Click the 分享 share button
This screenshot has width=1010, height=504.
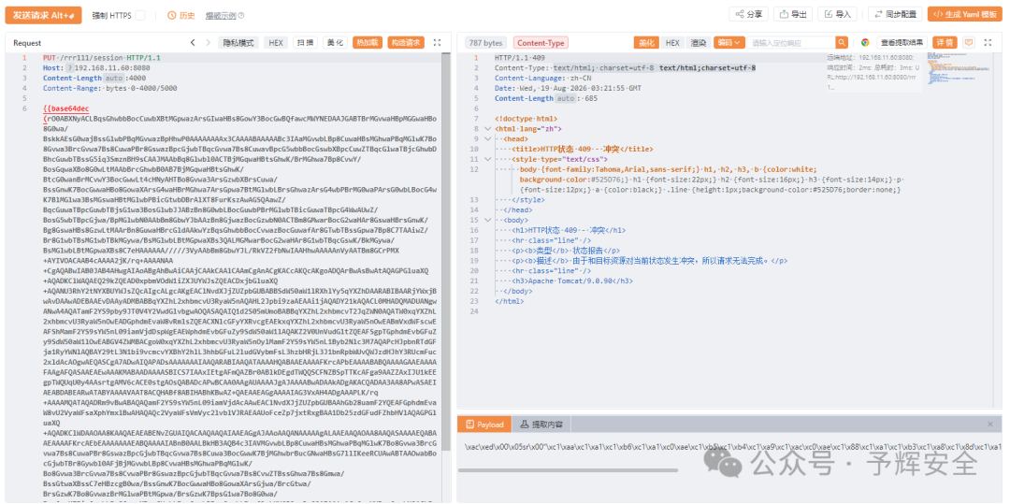(748, 14)
